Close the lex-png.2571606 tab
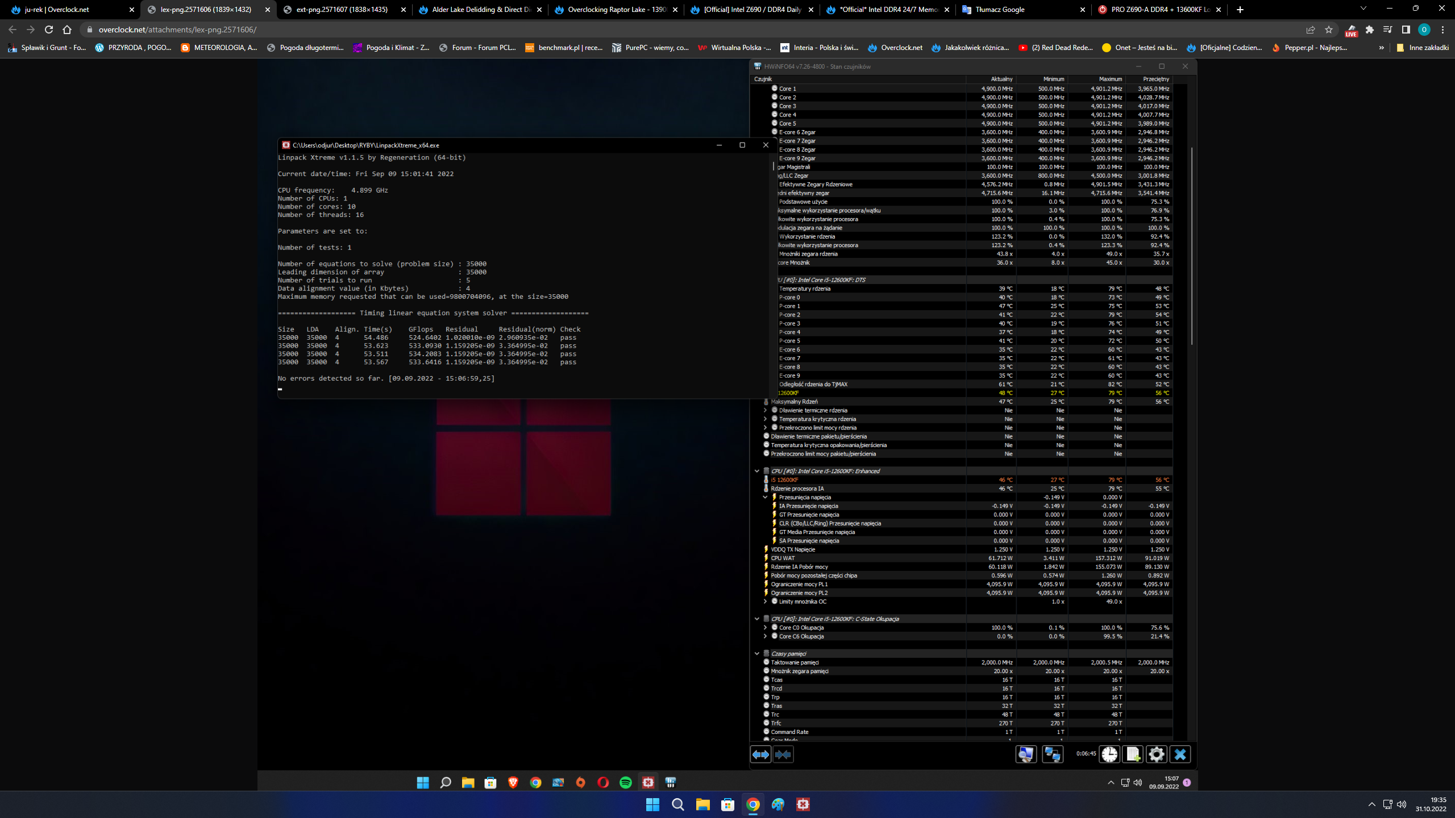This screenshot has width=1455, height=818. tap(268, 10)
